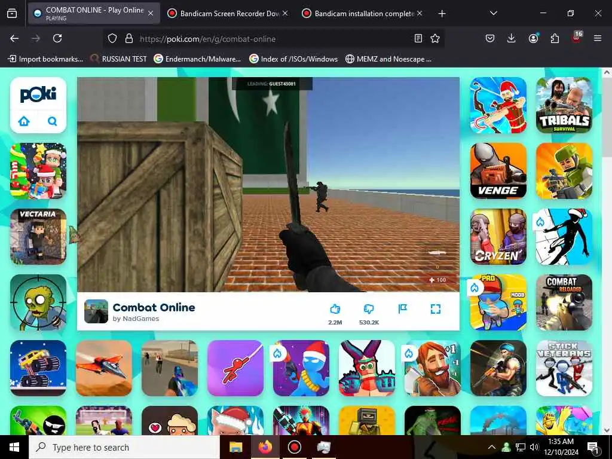Open Bandicam recorder taskbar icon
Image resolution: width=612 pixels, height=459 pixels.
294,447
